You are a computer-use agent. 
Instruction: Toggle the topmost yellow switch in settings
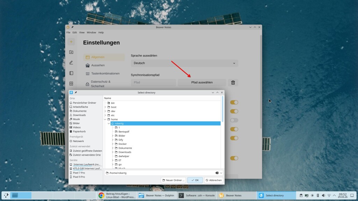[x=234, y=102]
